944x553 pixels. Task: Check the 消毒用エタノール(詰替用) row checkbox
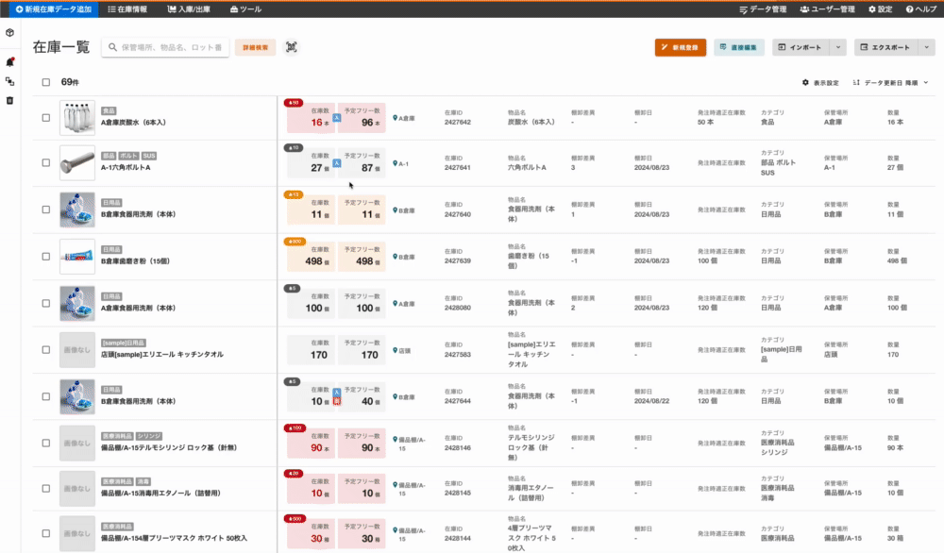(45, 489)
